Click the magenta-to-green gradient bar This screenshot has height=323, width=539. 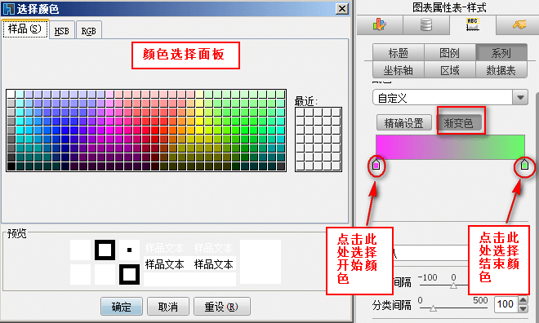[x=450, y=147]
